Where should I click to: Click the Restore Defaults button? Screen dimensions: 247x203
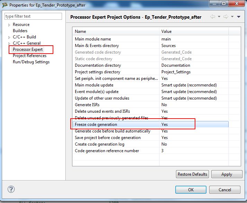(192, 174)
